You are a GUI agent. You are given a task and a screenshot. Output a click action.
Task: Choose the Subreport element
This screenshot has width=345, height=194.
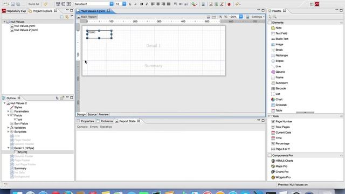pos(279,83)
